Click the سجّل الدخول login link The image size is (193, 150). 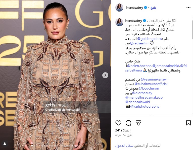pos(124,146)
